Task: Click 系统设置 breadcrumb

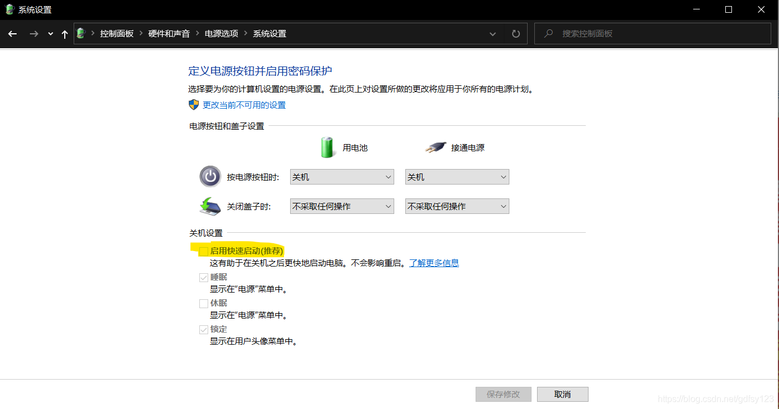Action: [x=270, y=34]
